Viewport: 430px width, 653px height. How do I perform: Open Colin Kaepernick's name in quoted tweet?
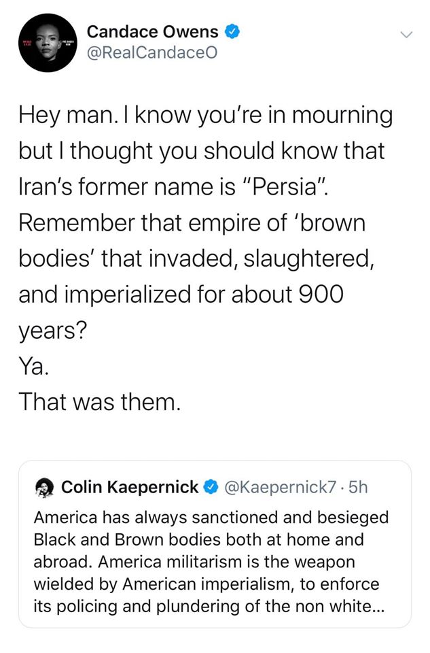tap(130, 487)
